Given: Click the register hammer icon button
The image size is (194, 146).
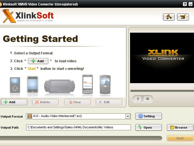Looking at the screenshot, I should coord(169,17).
